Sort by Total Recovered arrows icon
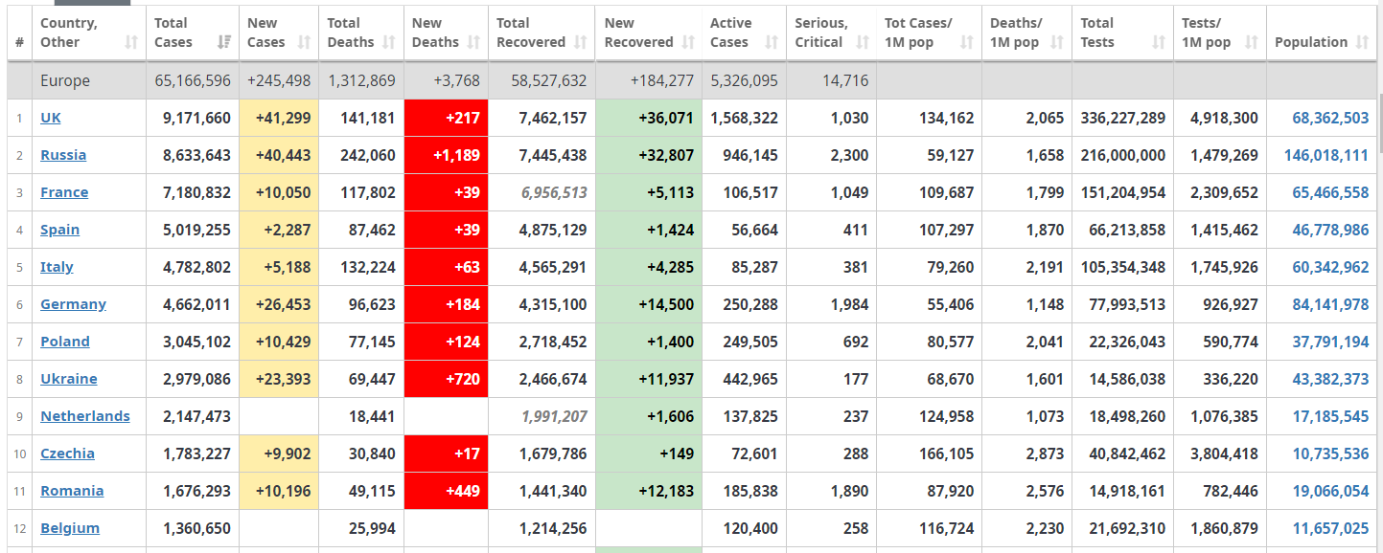Viewport: 1383px width, 553px height. tap(580, 42)
